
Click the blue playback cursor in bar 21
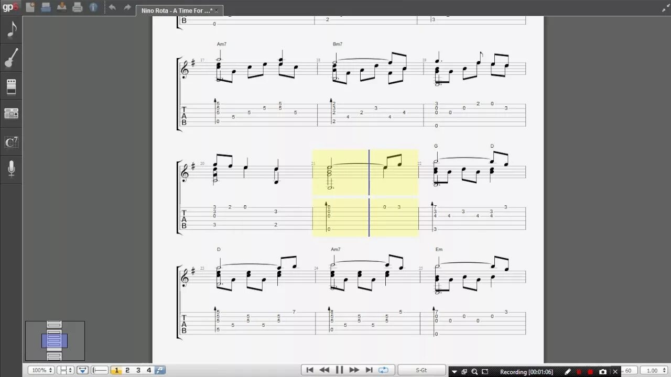(369, 193)
